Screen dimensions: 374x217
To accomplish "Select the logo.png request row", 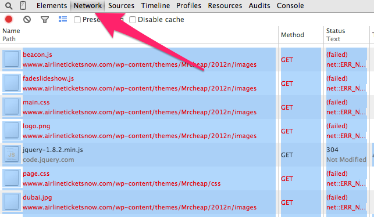I will 187,131.
